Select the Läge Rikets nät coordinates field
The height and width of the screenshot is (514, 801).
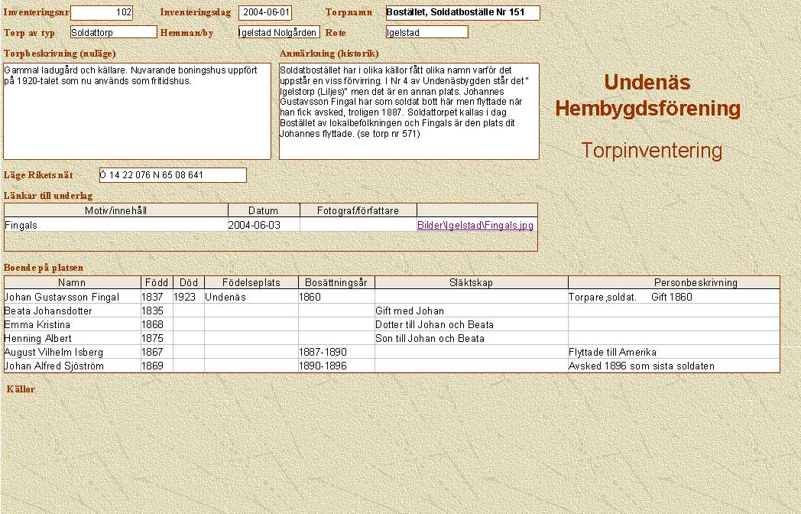pyautogui.click(x=173, y=175)
